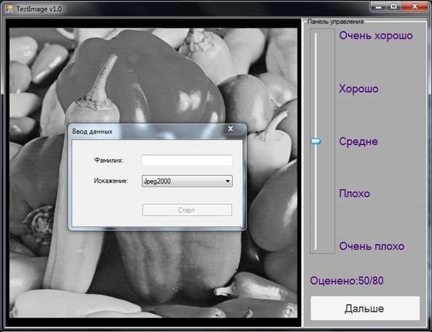Click slider track near Очень хорошо tick
Screen dimensions: 432x332
[316, 36]
